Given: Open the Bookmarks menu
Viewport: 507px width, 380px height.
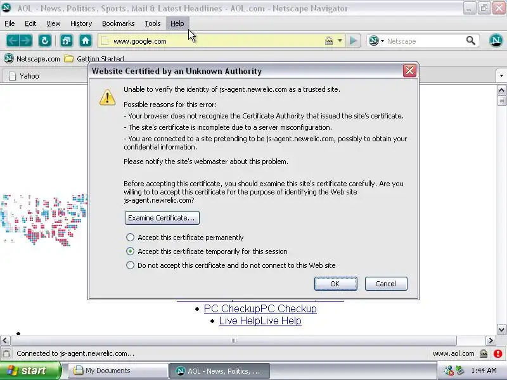Looking at the screenshot, I should pos(118,23).
